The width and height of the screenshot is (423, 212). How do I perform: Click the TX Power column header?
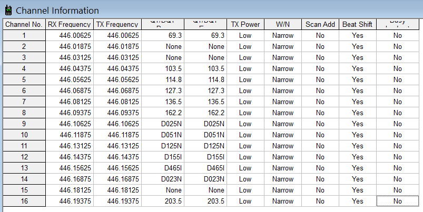tap(245, 24)
